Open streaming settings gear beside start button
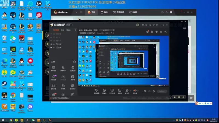 coord(154,91)
